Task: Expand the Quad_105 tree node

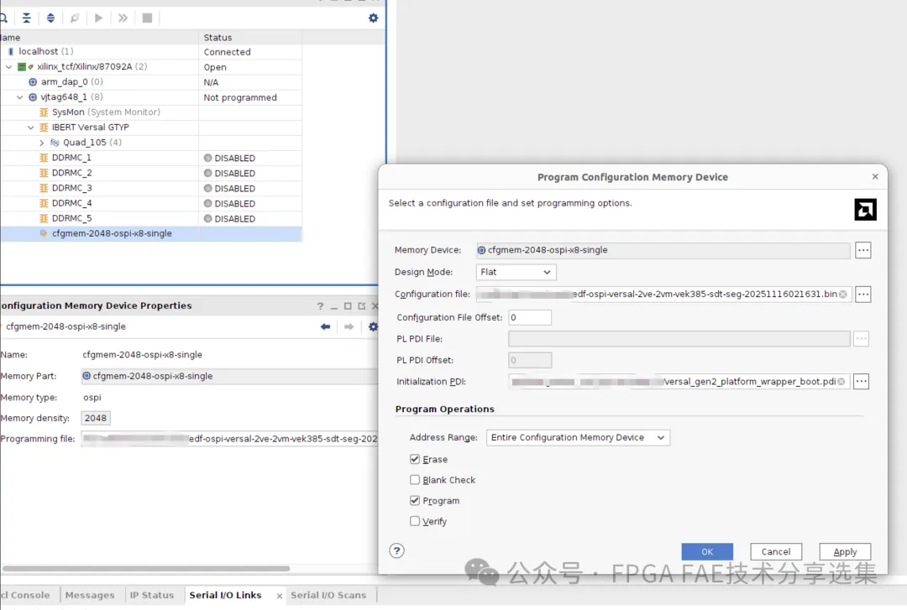Action: click(42, 143)
